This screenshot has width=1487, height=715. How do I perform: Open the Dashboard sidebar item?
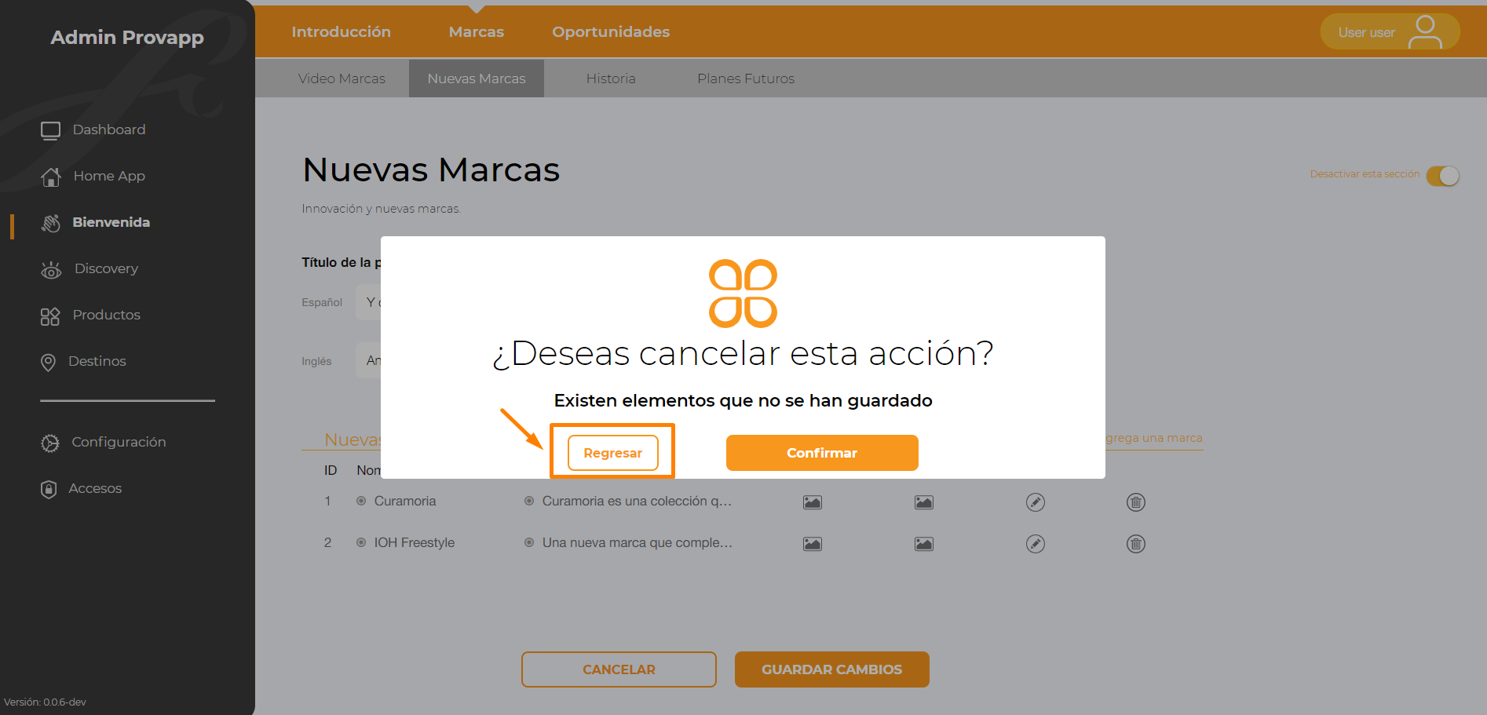[x=93, y=130]
